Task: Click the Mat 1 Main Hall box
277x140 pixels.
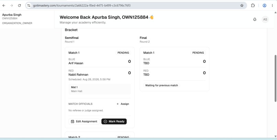Action: (x=100, y=89)
